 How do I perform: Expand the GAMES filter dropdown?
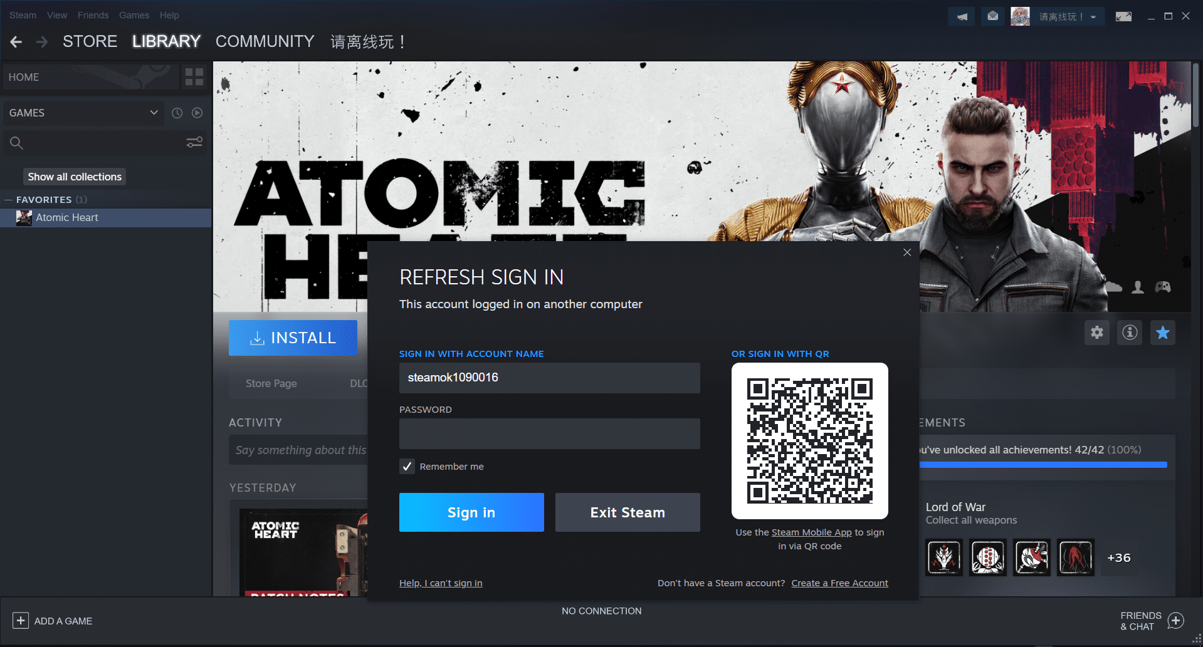click(x=83, y=113)
